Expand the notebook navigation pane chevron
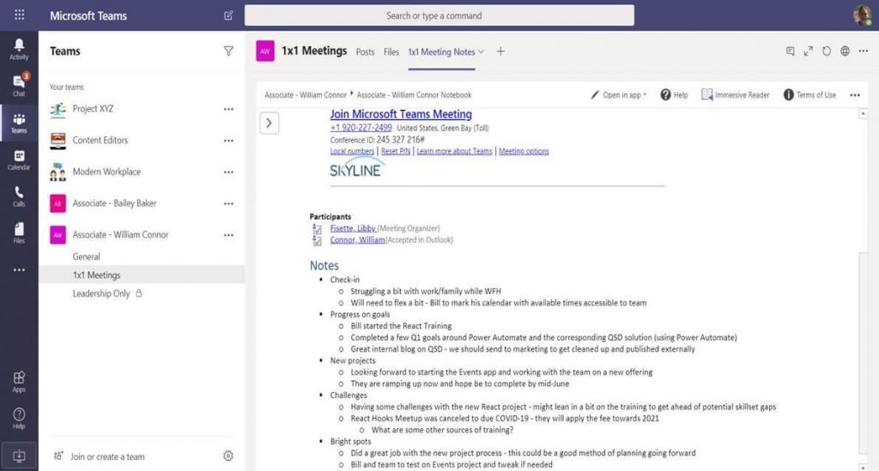This screenshot has height=471, width=879. click(x=269, y=123)
